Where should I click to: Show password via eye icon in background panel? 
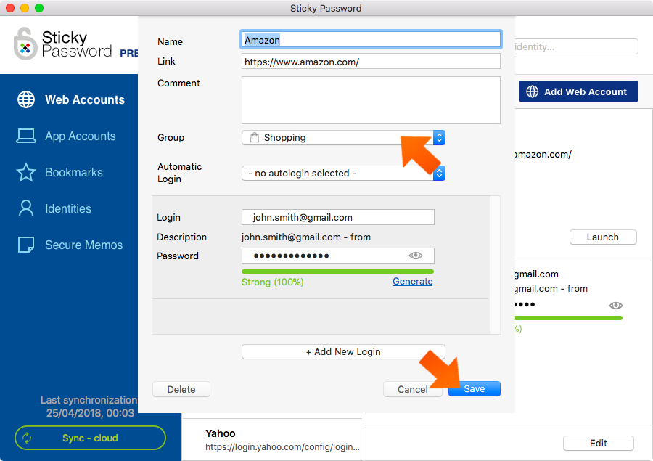615,306
